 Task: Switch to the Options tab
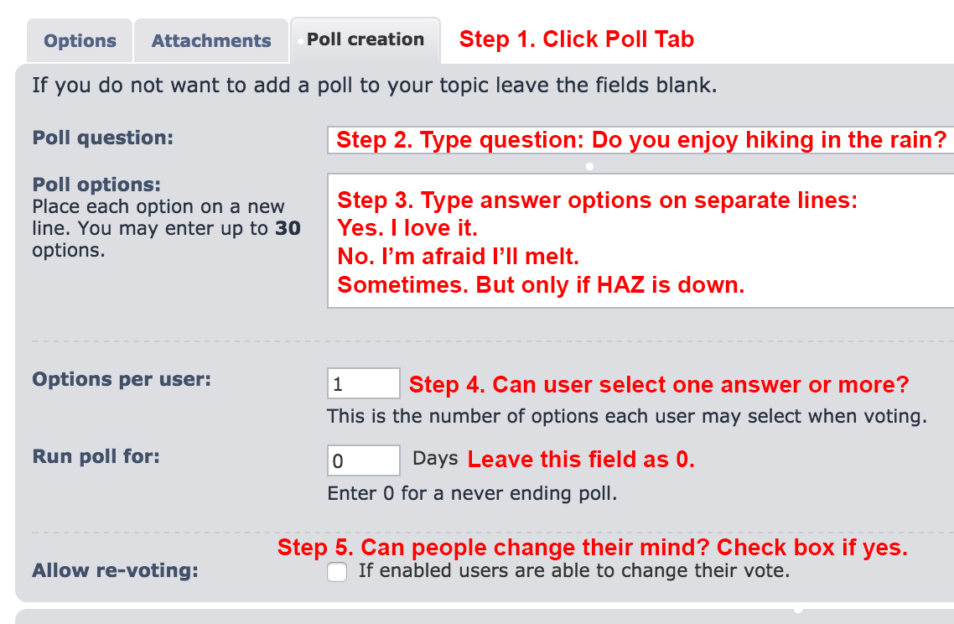80,41
